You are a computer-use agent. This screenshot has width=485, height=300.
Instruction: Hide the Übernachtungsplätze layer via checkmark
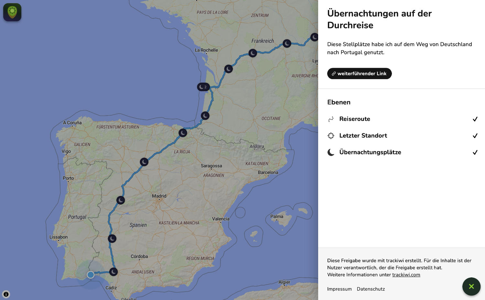click(475, 152)
